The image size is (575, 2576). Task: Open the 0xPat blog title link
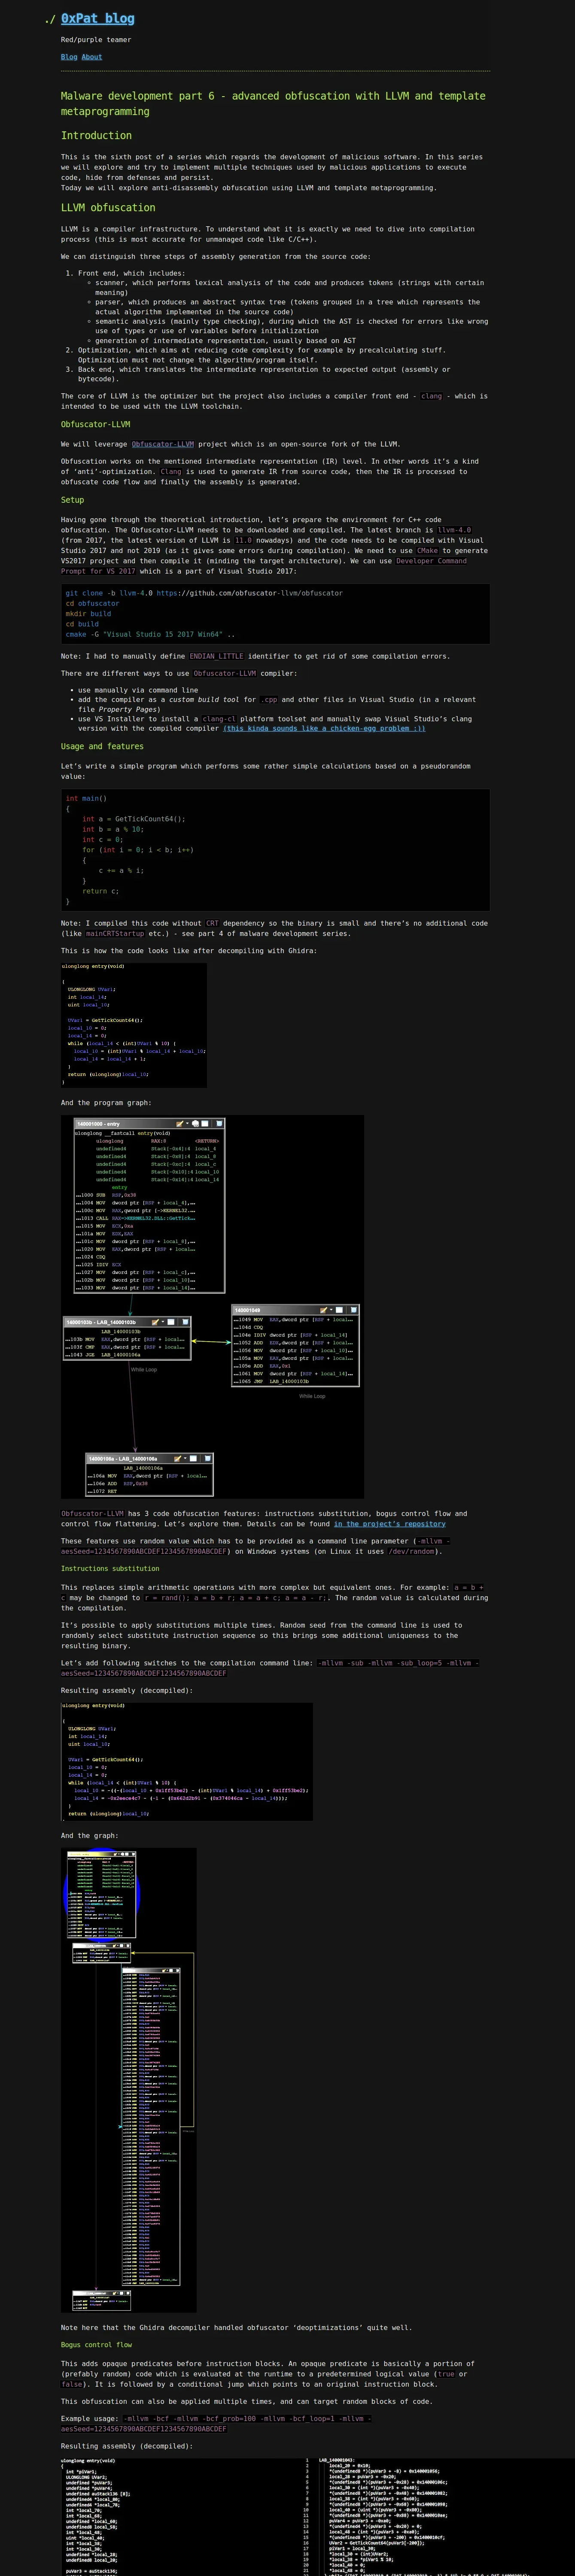tap(97, 18)
